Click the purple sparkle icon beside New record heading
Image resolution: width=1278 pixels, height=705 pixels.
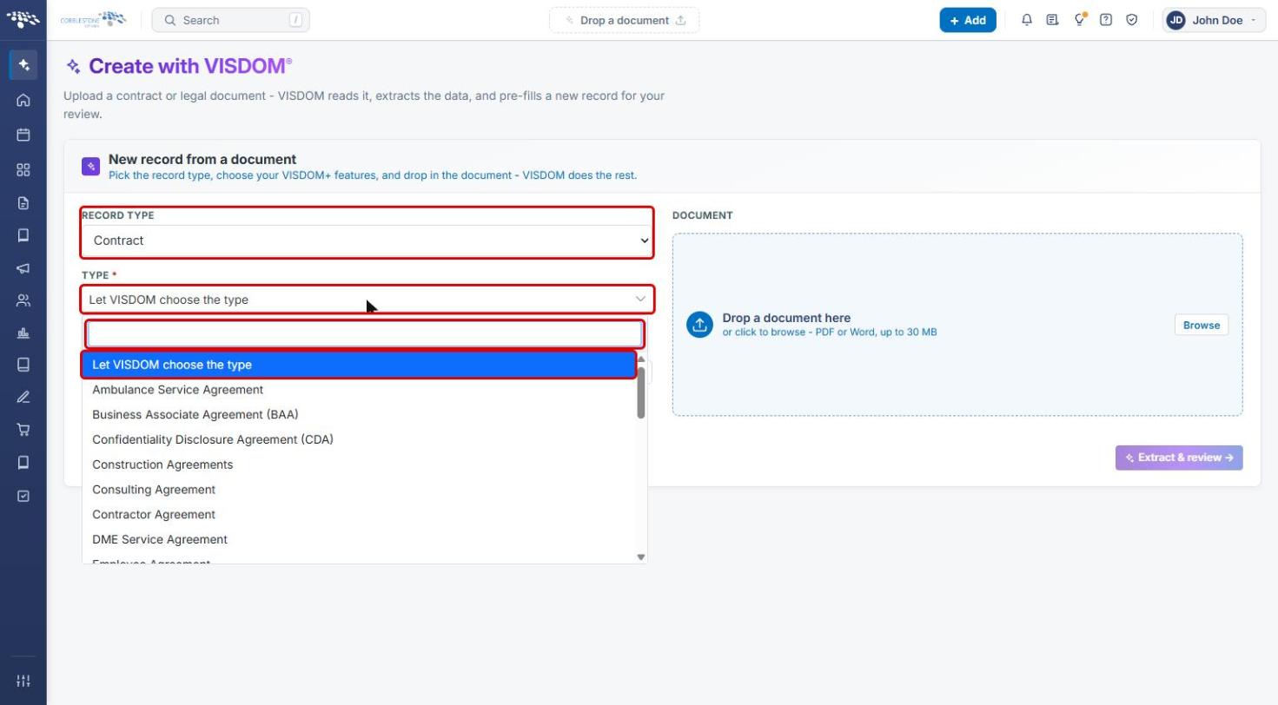click(x=91, y=166)
